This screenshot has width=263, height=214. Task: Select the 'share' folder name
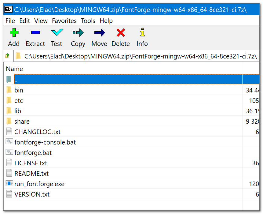tap(22, 122)
